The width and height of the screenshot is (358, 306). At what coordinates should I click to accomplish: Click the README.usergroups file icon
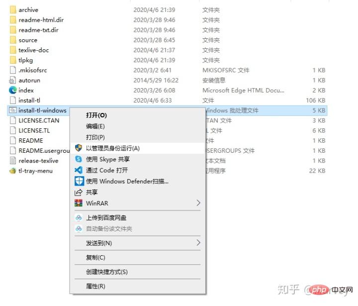13,151
